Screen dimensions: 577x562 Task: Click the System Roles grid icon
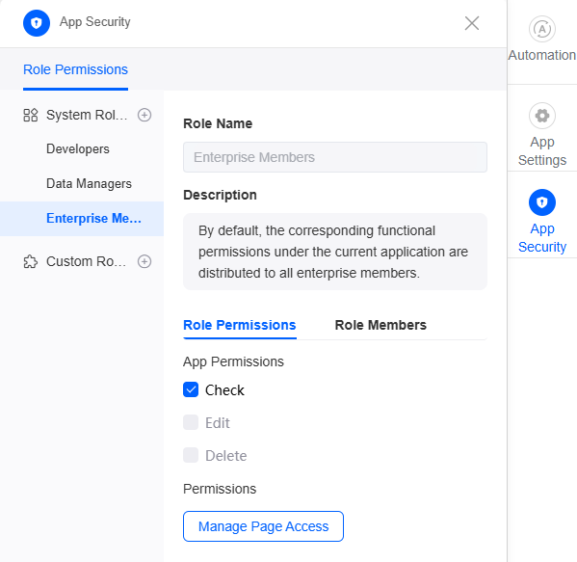(31, 115)
